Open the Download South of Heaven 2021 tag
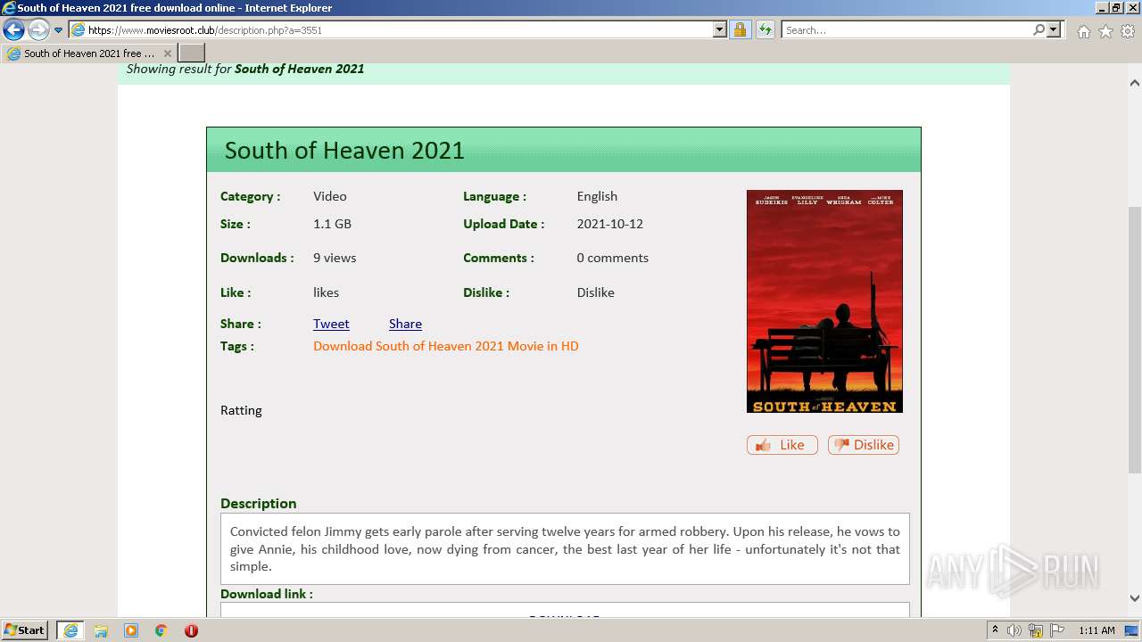 [x=445, y=346]
